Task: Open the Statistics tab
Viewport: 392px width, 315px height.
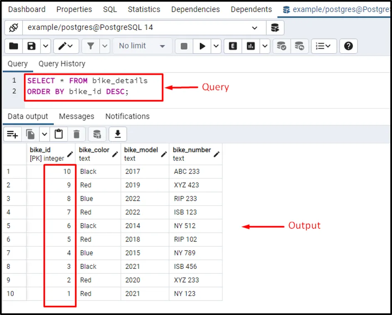Action: point(144,9)
